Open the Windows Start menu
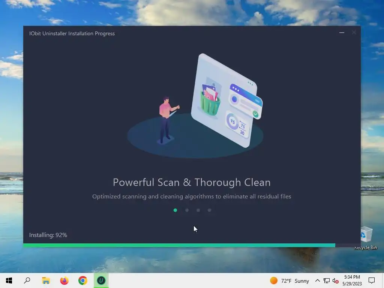Screen dimensions: 384x288 coord(9,280)
